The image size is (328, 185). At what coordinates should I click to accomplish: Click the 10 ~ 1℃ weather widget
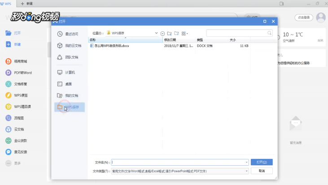293,35
